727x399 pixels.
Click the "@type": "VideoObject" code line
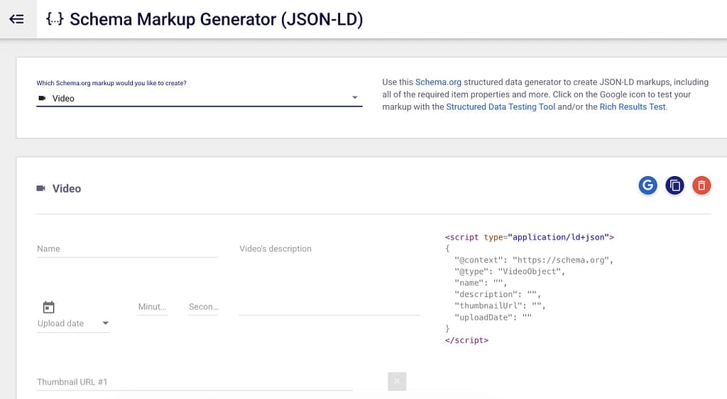510,271
